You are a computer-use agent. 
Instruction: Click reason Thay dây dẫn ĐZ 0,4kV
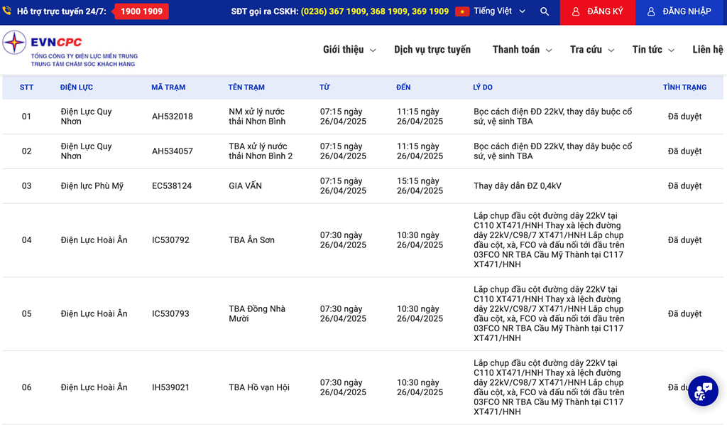coord(518,186)
